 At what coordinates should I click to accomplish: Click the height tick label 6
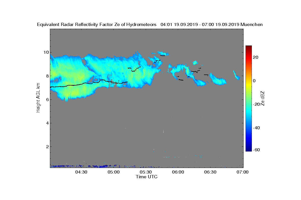[x=47, y=99]
